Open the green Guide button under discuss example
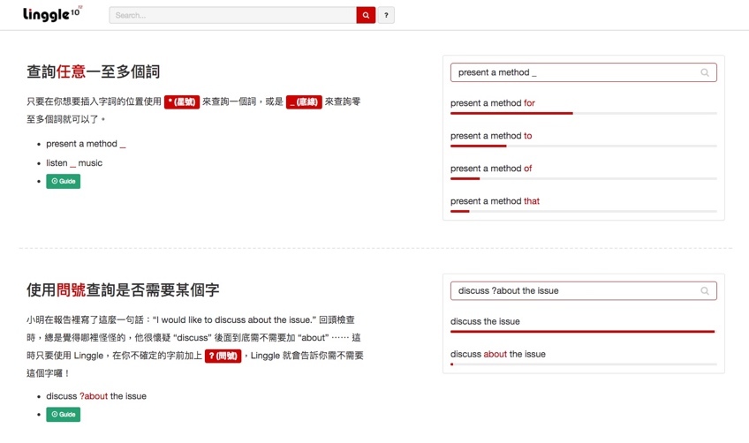Image resolution: width=749 pixels, height=443 pixels. (x=63, y=415)
